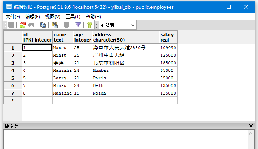The width and height of the screenshot is (258, 149).
Task: Select row header number 3
Action: (x=13, y=63)
